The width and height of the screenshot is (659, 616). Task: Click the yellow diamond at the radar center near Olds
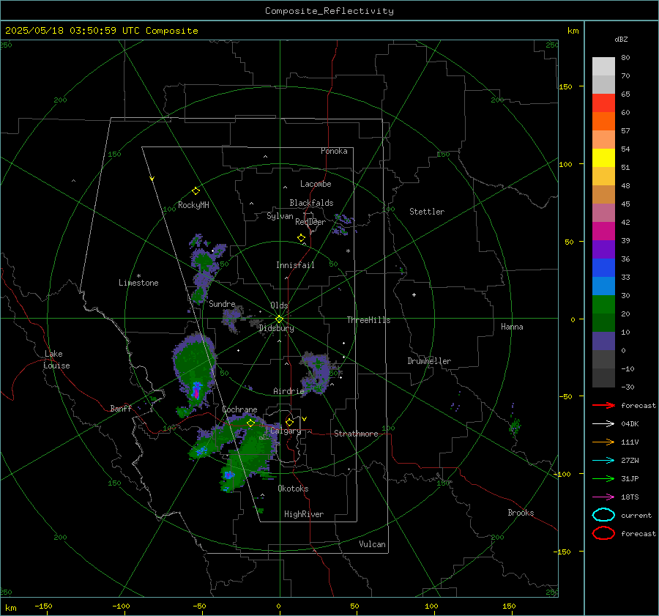[x=279, y=319]
